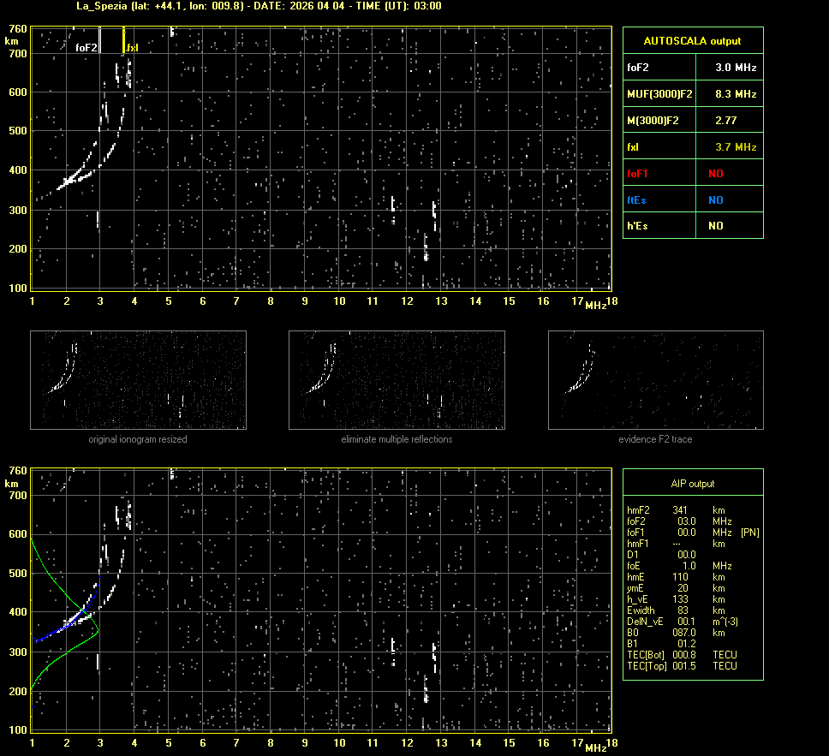Select the "evidence F2 trace" thumbnail
This screenshot has height=756, width=829.
655,379
